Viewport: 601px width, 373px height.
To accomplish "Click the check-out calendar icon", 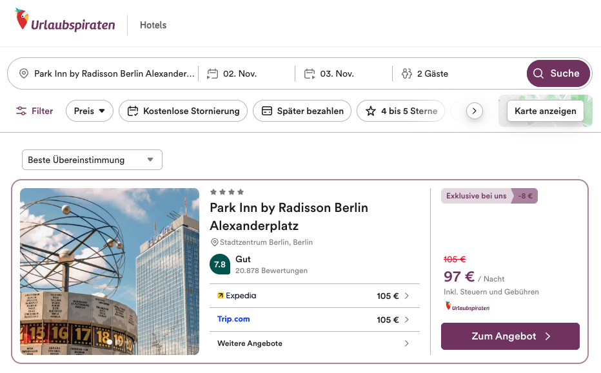I will coord(310,73).
